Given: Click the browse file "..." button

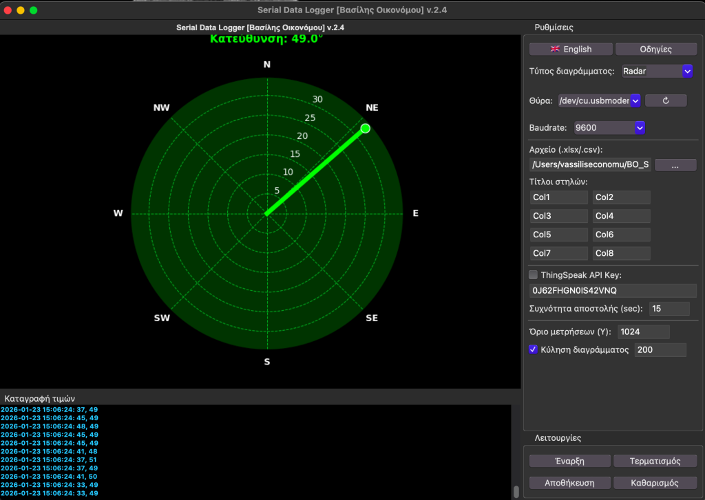Looking at the screenshot, I should (x=675, y=165).
